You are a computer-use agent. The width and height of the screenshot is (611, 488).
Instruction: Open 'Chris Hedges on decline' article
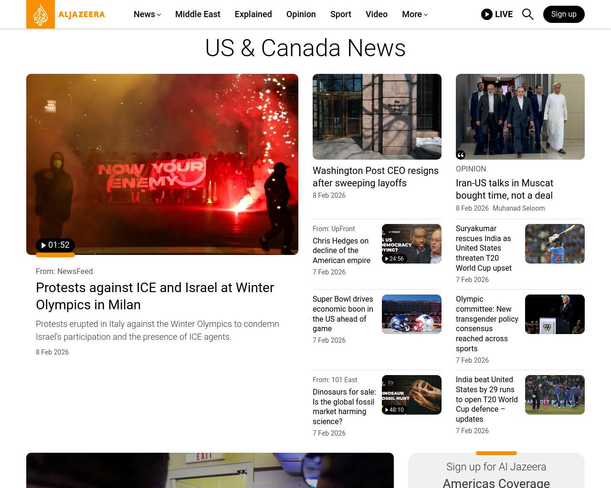click(x=342, y=251)
